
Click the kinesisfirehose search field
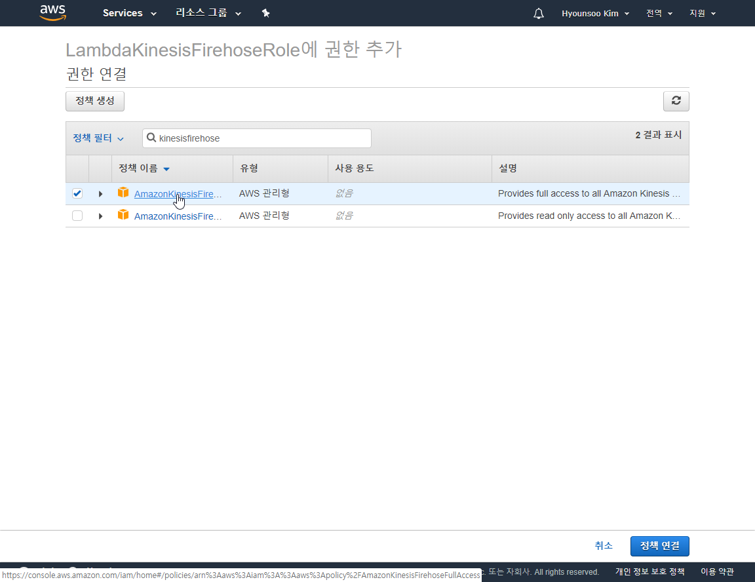pos(257,138)
